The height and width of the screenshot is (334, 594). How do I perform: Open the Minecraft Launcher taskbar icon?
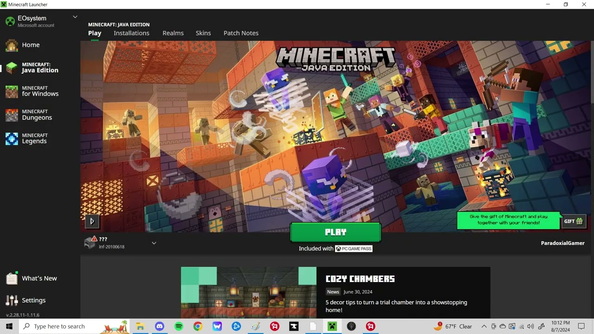332,326
